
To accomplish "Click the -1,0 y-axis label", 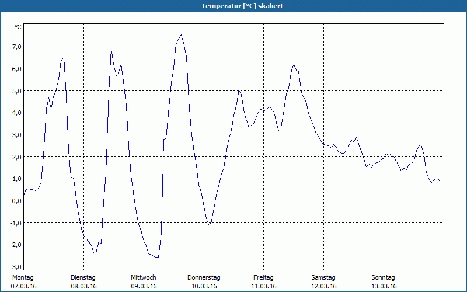I will tap(16, 223).
